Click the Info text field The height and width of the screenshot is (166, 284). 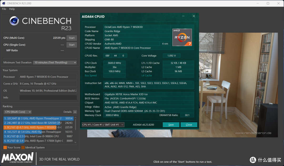(x=48, y=98)
